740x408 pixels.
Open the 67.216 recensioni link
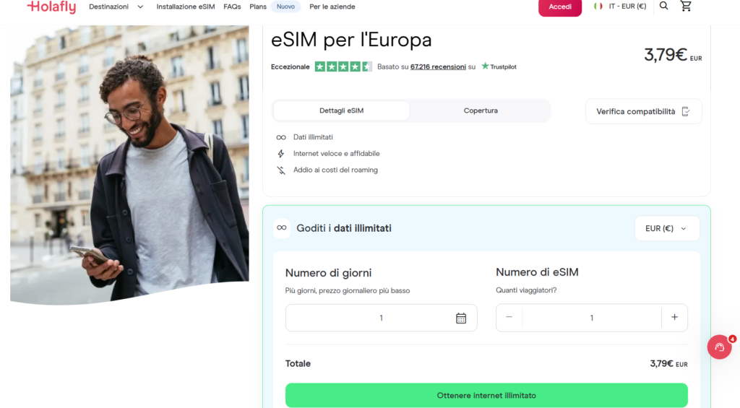pos(438,66)
